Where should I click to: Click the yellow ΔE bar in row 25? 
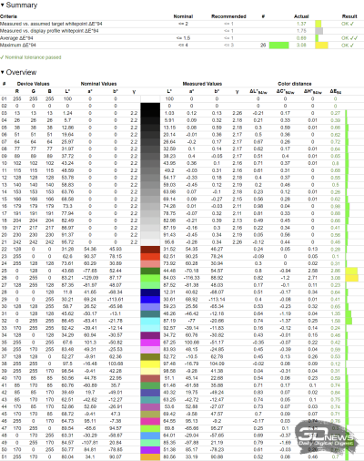tap(351, 271)
